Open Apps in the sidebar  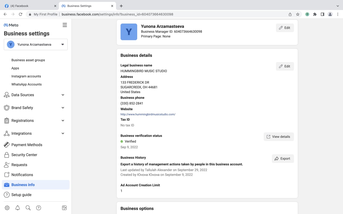[x=15, y=68]
